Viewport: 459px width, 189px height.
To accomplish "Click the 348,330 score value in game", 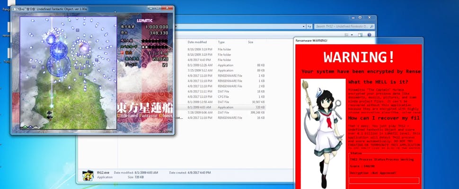I will (x=159, y=33).
